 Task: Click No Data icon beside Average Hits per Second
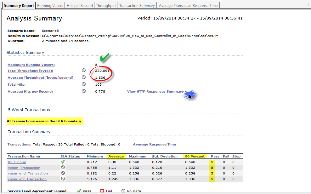(x=84, y=91)
